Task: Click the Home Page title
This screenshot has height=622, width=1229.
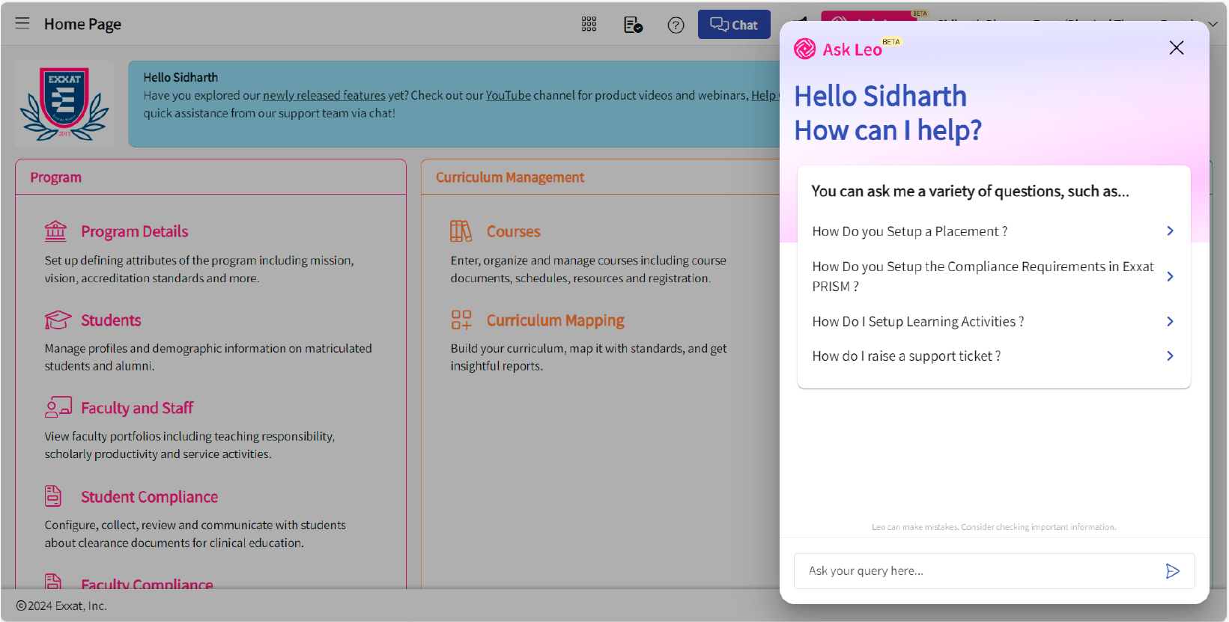Action: [82, 24]
